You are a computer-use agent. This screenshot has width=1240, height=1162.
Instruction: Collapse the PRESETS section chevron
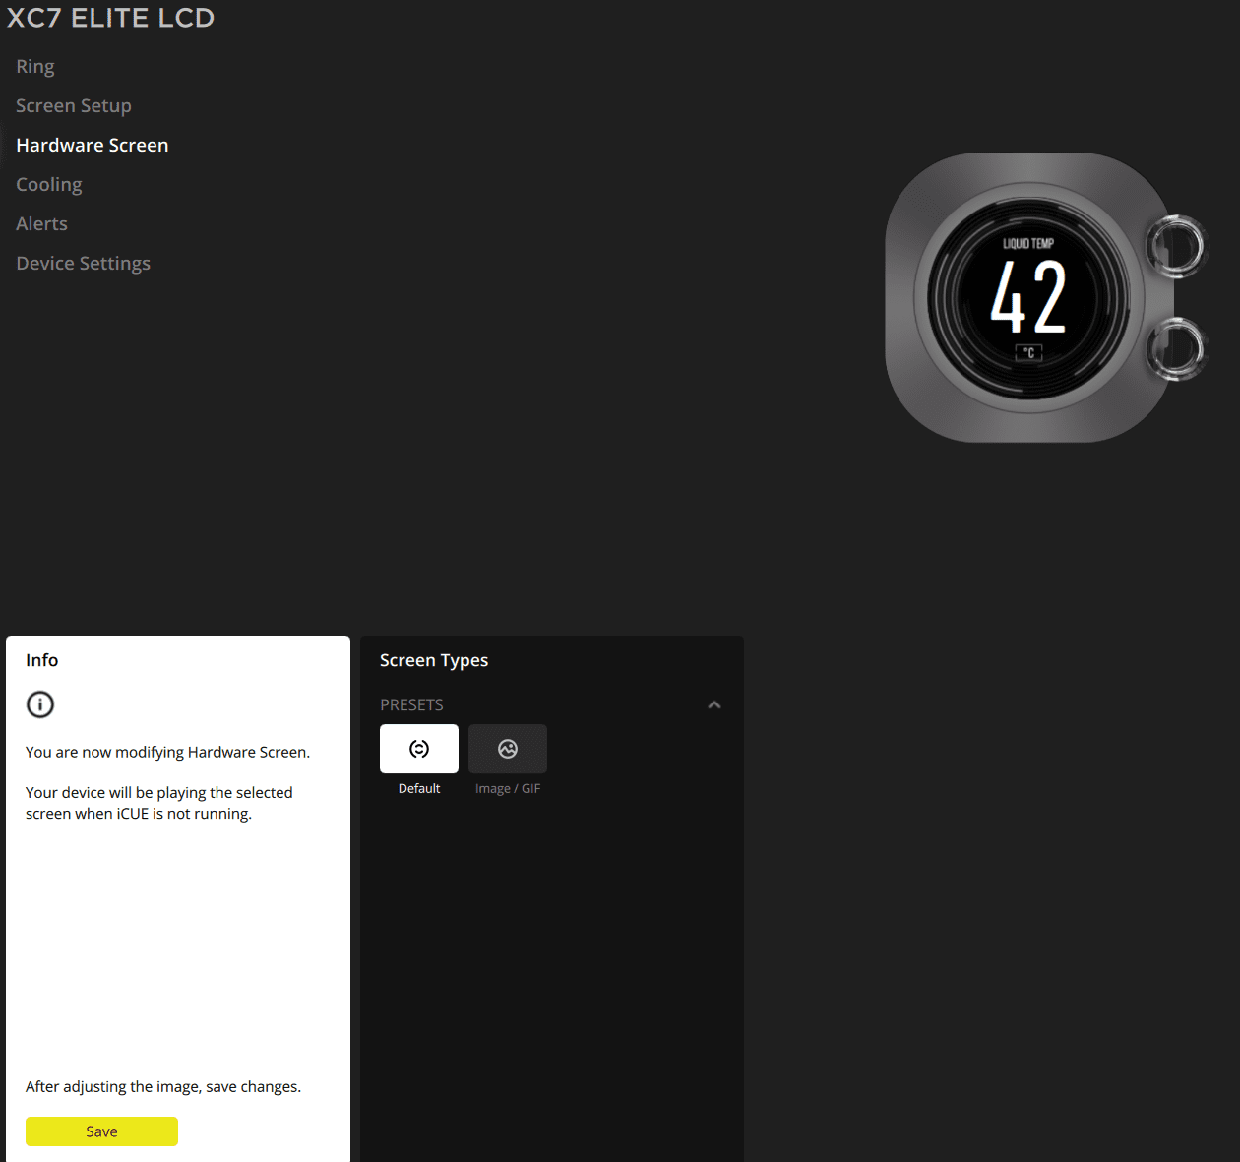point(714,704)
